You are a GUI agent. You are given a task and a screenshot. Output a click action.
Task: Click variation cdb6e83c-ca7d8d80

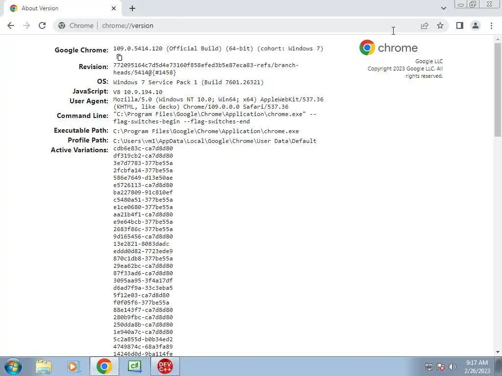point(143,148)
